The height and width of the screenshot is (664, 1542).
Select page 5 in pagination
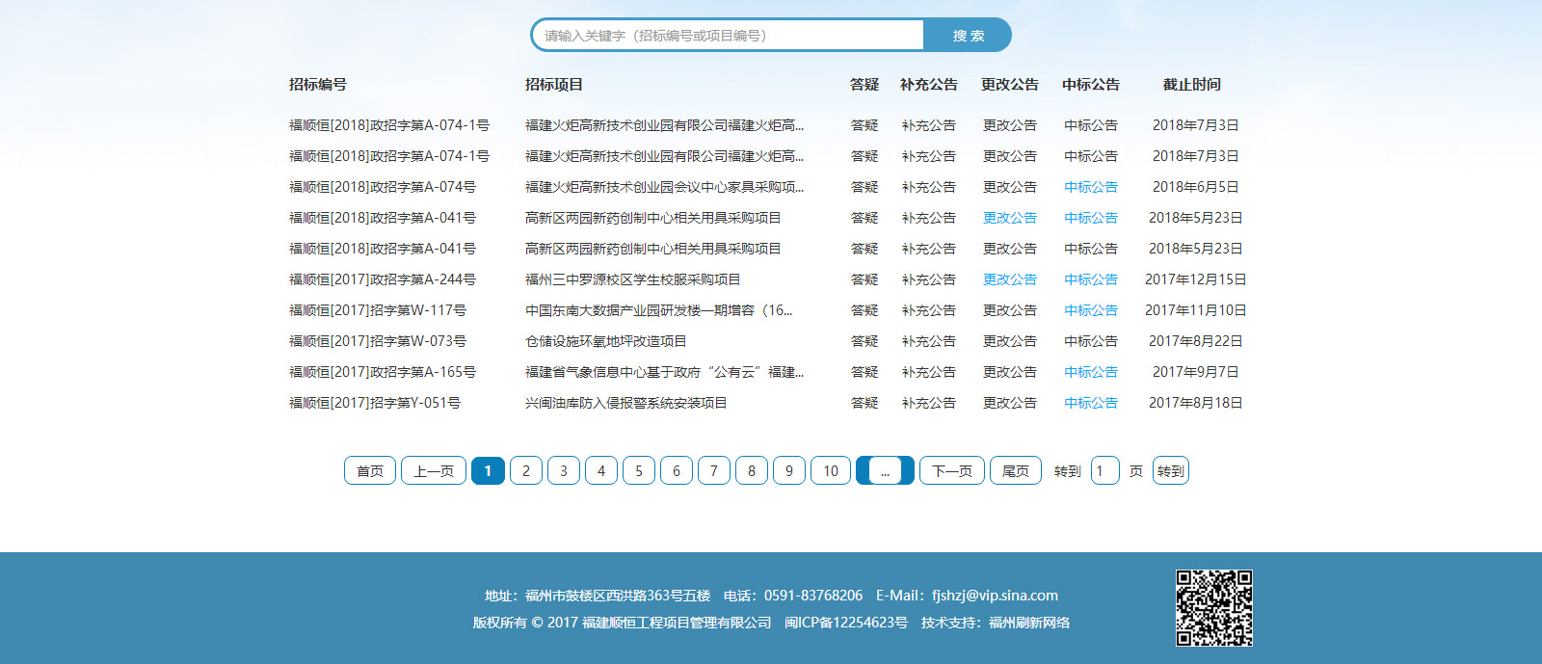point(639,470)
